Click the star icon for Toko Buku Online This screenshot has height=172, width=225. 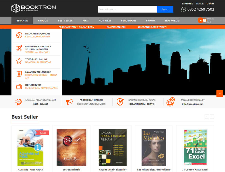click(19, 61)
